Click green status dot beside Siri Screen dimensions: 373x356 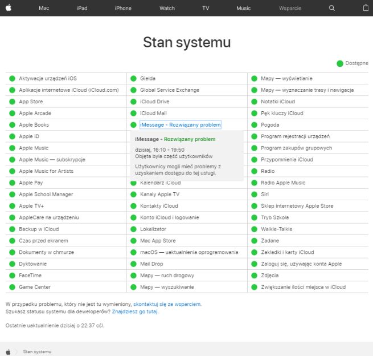[255, 195]
